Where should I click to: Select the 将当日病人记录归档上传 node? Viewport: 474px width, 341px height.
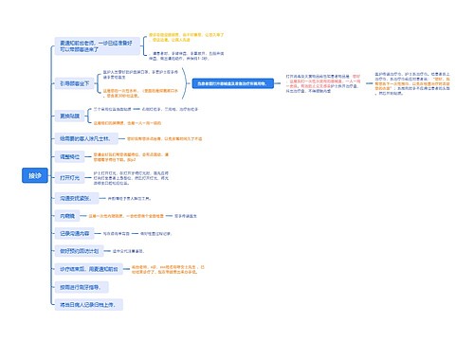89,305
